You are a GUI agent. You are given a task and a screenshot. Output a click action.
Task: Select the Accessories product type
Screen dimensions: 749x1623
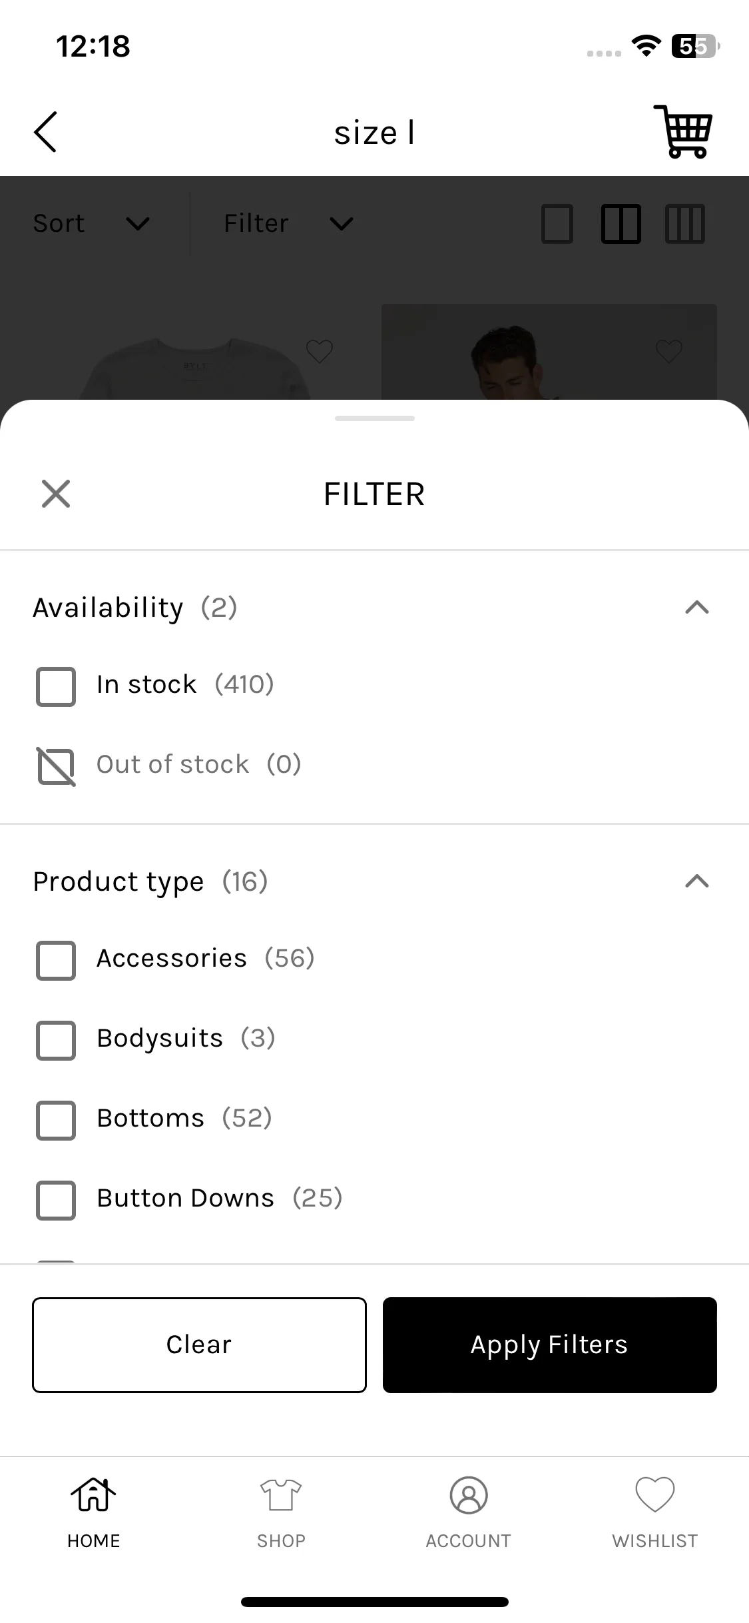(x=56, y=960)
